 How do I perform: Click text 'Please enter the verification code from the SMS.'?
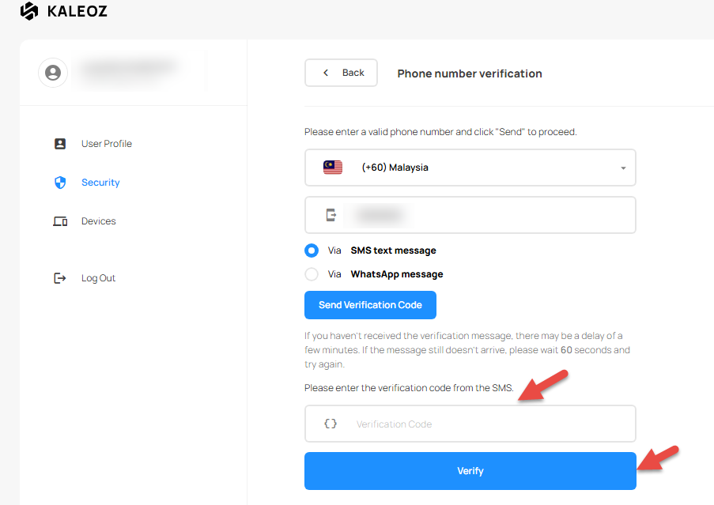pyautogui.click(x=409, y=387)
